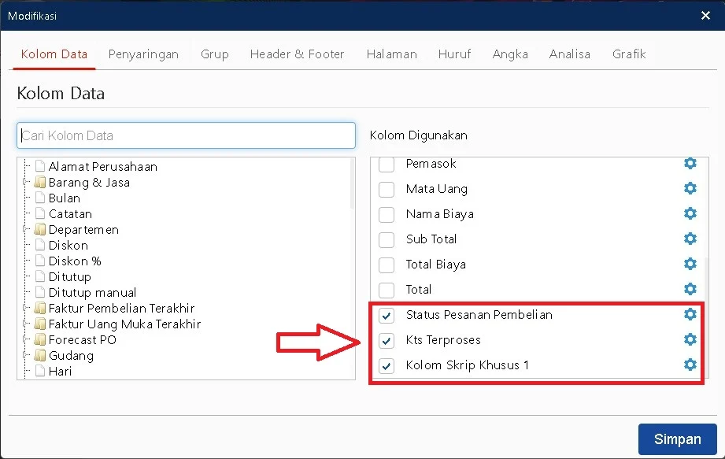Click the Simpan button
This screenshot has height=459, width=725.
[678, 439]
